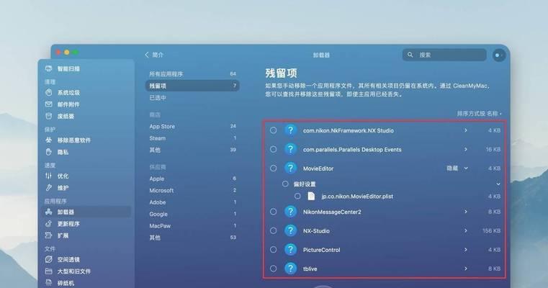Select the Mail Attachments (邮件附件) icon
548x288 pixels.
tap(48, 104)
